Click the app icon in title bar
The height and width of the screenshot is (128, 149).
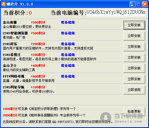[x=3, y=4]
